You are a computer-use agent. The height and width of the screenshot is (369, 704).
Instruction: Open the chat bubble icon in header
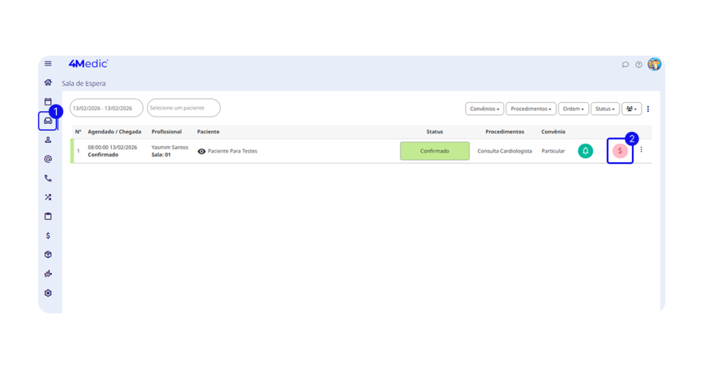coord(626,65)
